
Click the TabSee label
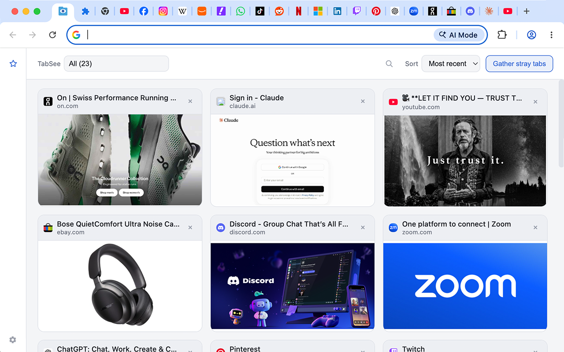49,64
